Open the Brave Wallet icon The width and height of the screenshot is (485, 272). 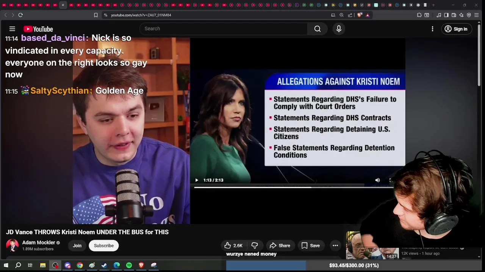454,15
